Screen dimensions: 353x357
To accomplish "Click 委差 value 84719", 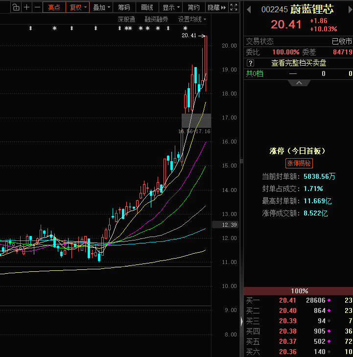I will pos(343,52).
